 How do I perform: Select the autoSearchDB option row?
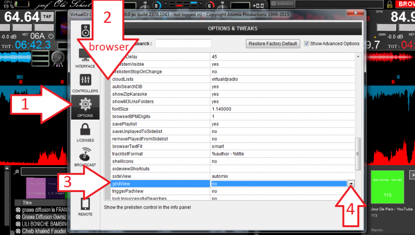pos(232,86)
